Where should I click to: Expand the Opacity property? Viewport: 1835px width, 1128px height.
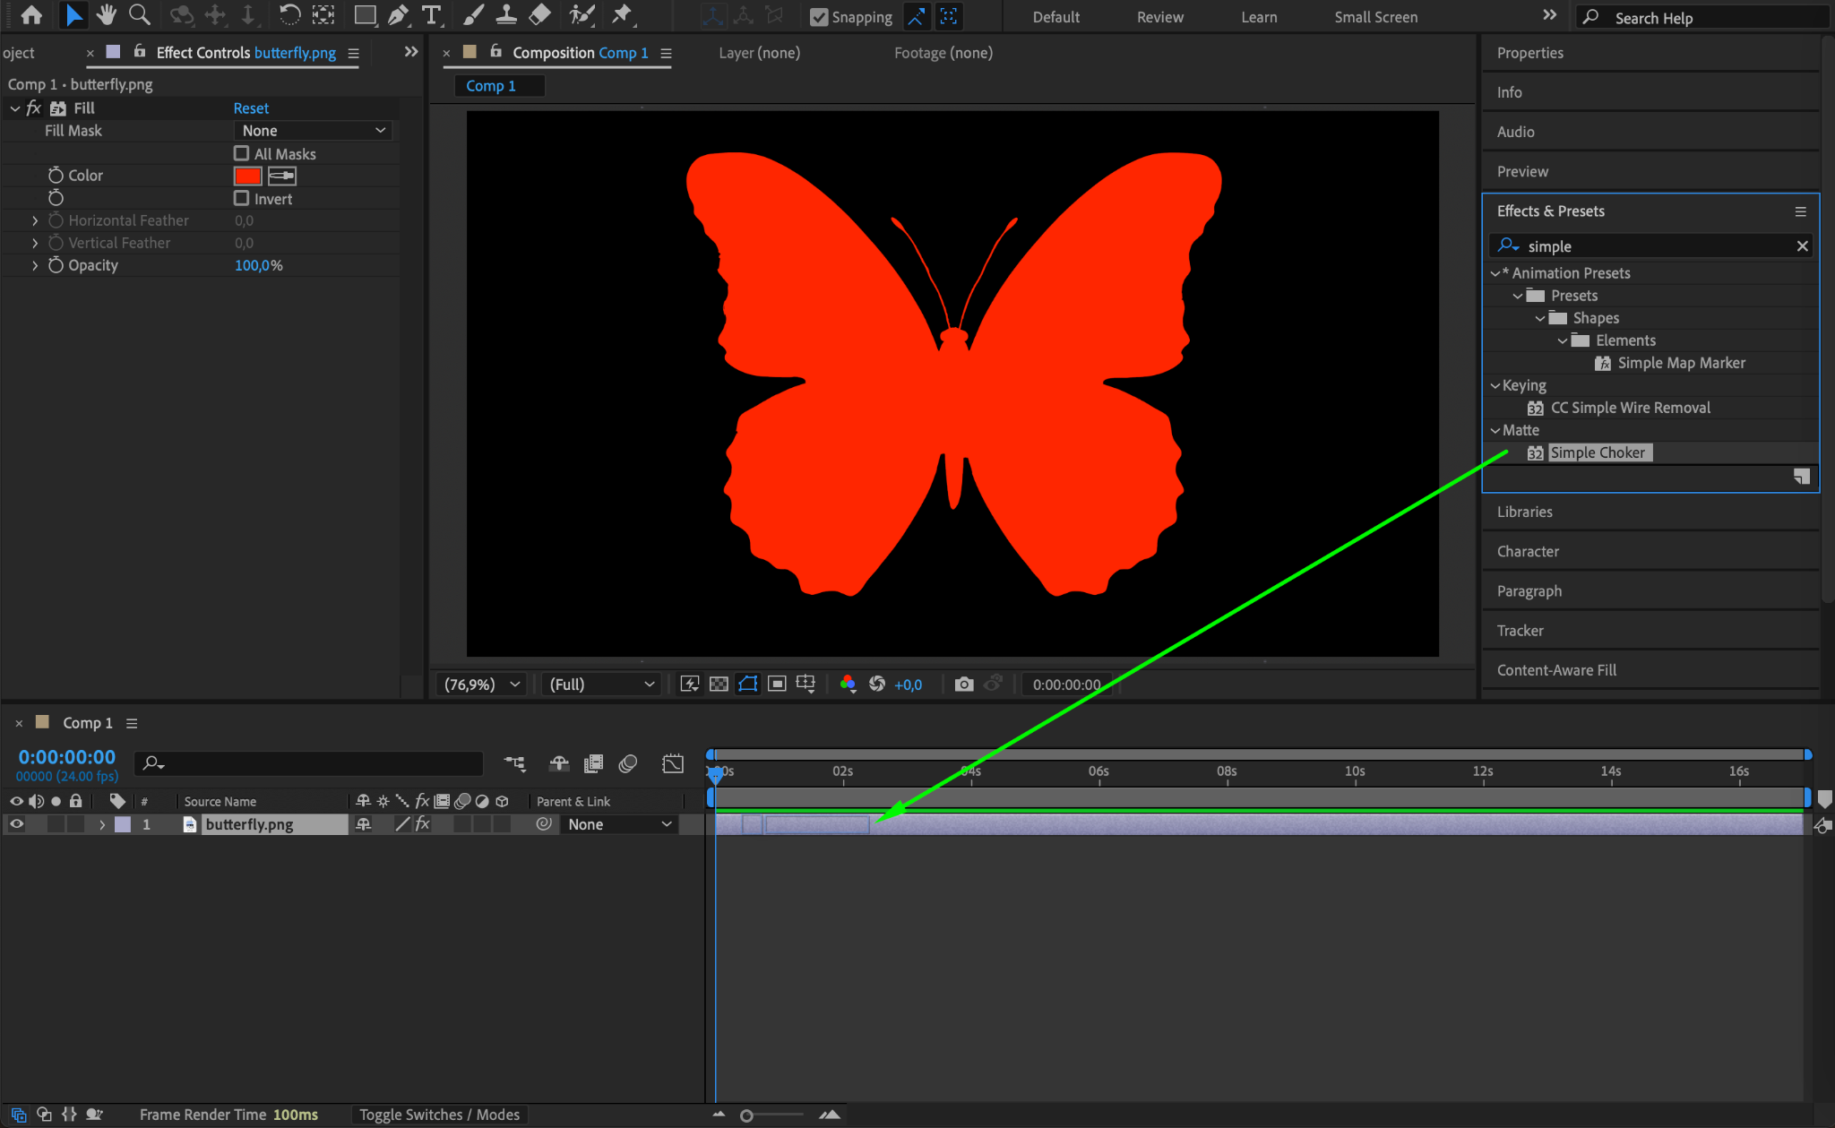35,265
